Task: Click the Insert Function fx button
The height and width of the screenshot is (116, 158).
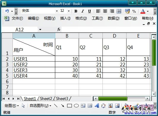Action: tap(59, 30)
